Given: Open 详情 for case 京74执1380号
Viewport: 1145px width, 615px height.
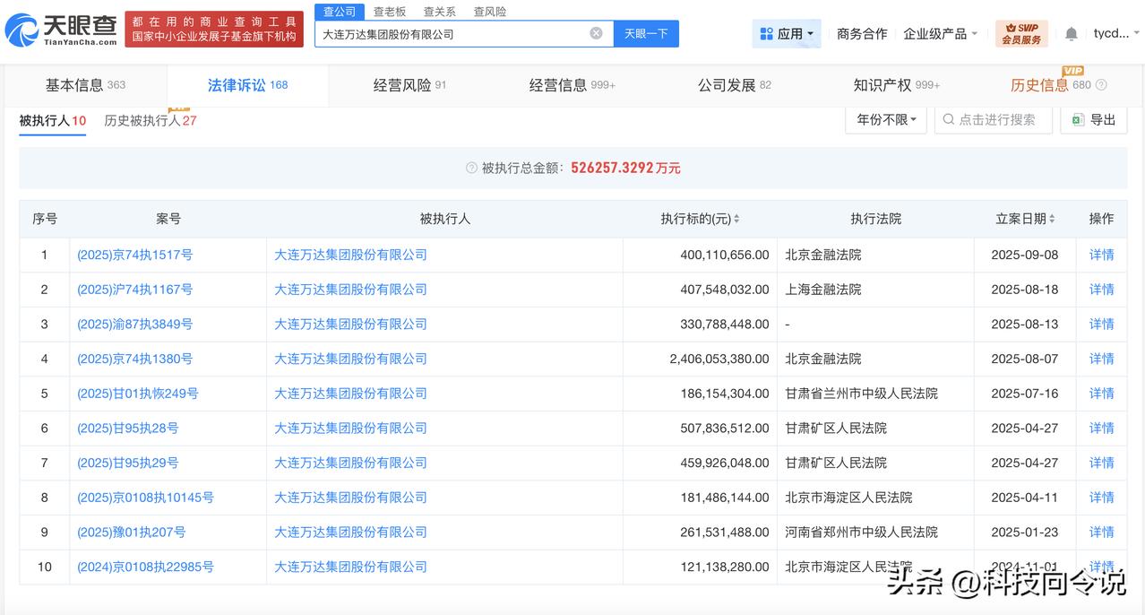Looking at the screenshot, I should click(x=1101, y=359).
